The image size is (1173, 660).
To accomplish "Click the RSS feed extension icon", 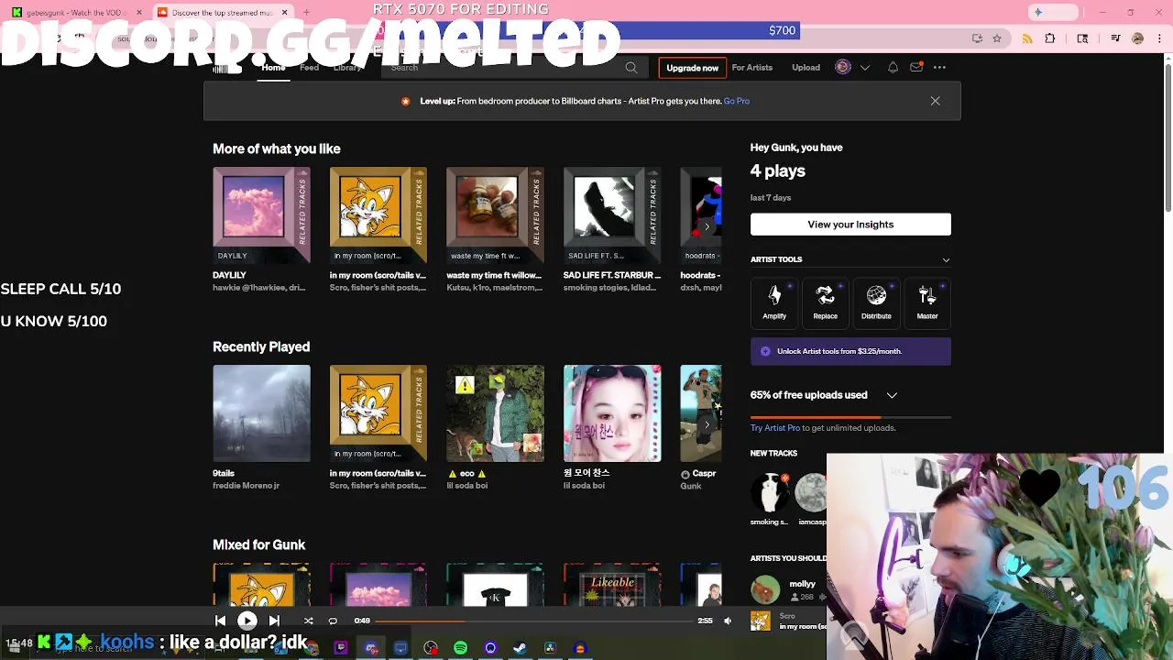I will (1026, 38).
